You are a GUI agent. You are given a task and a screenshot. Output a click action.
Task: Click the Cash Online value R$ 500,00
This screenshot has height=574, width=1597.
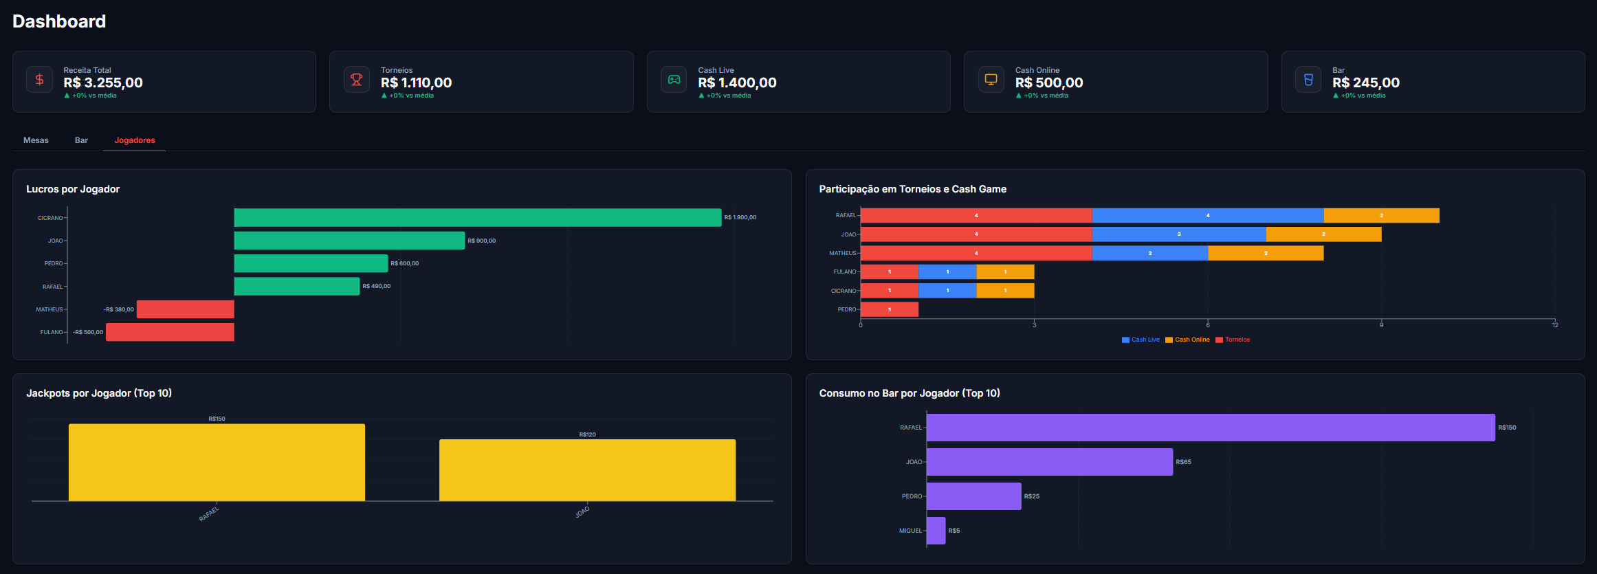tap(1049, 82)
